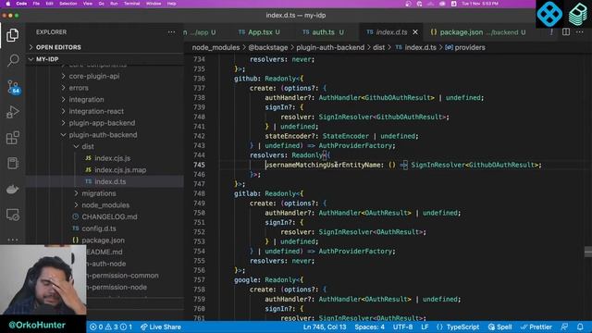Image resolution: width=592 pixels, height=333 pixels.
Task: Open the Explorer view in activity bar
Action: point(12,35)
